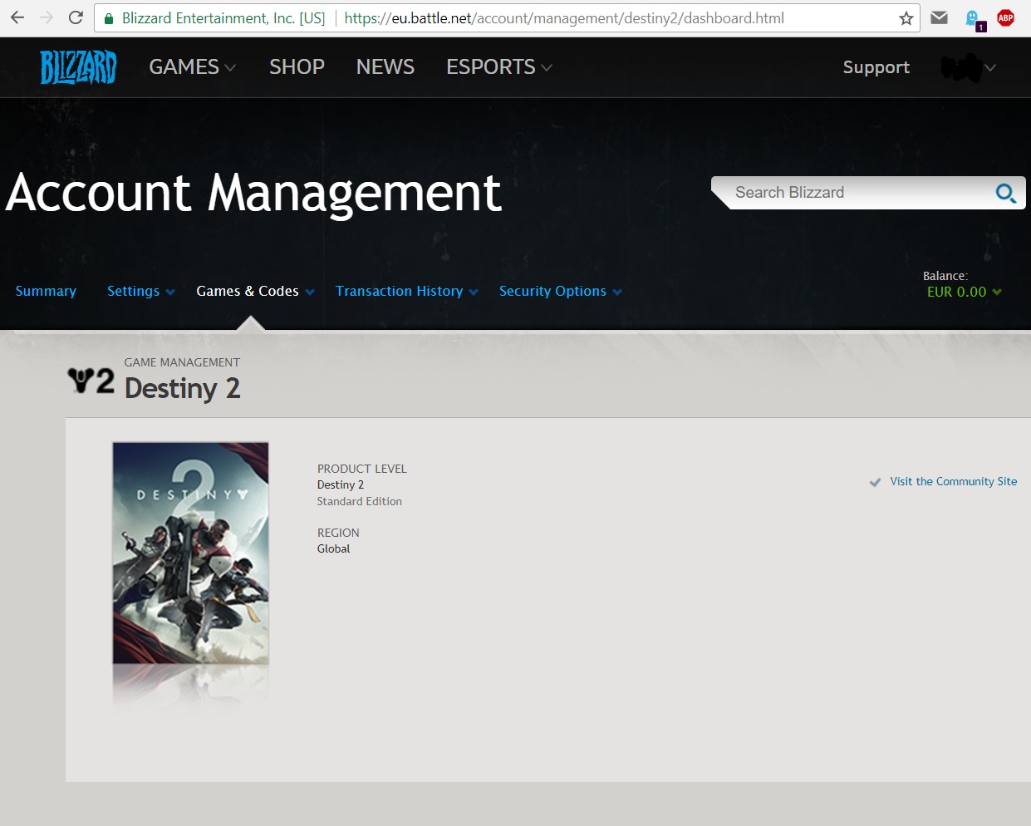Viewport: 1031px width, 826px height.
Task: Open the SHOP page
Action: pos(297,67)
